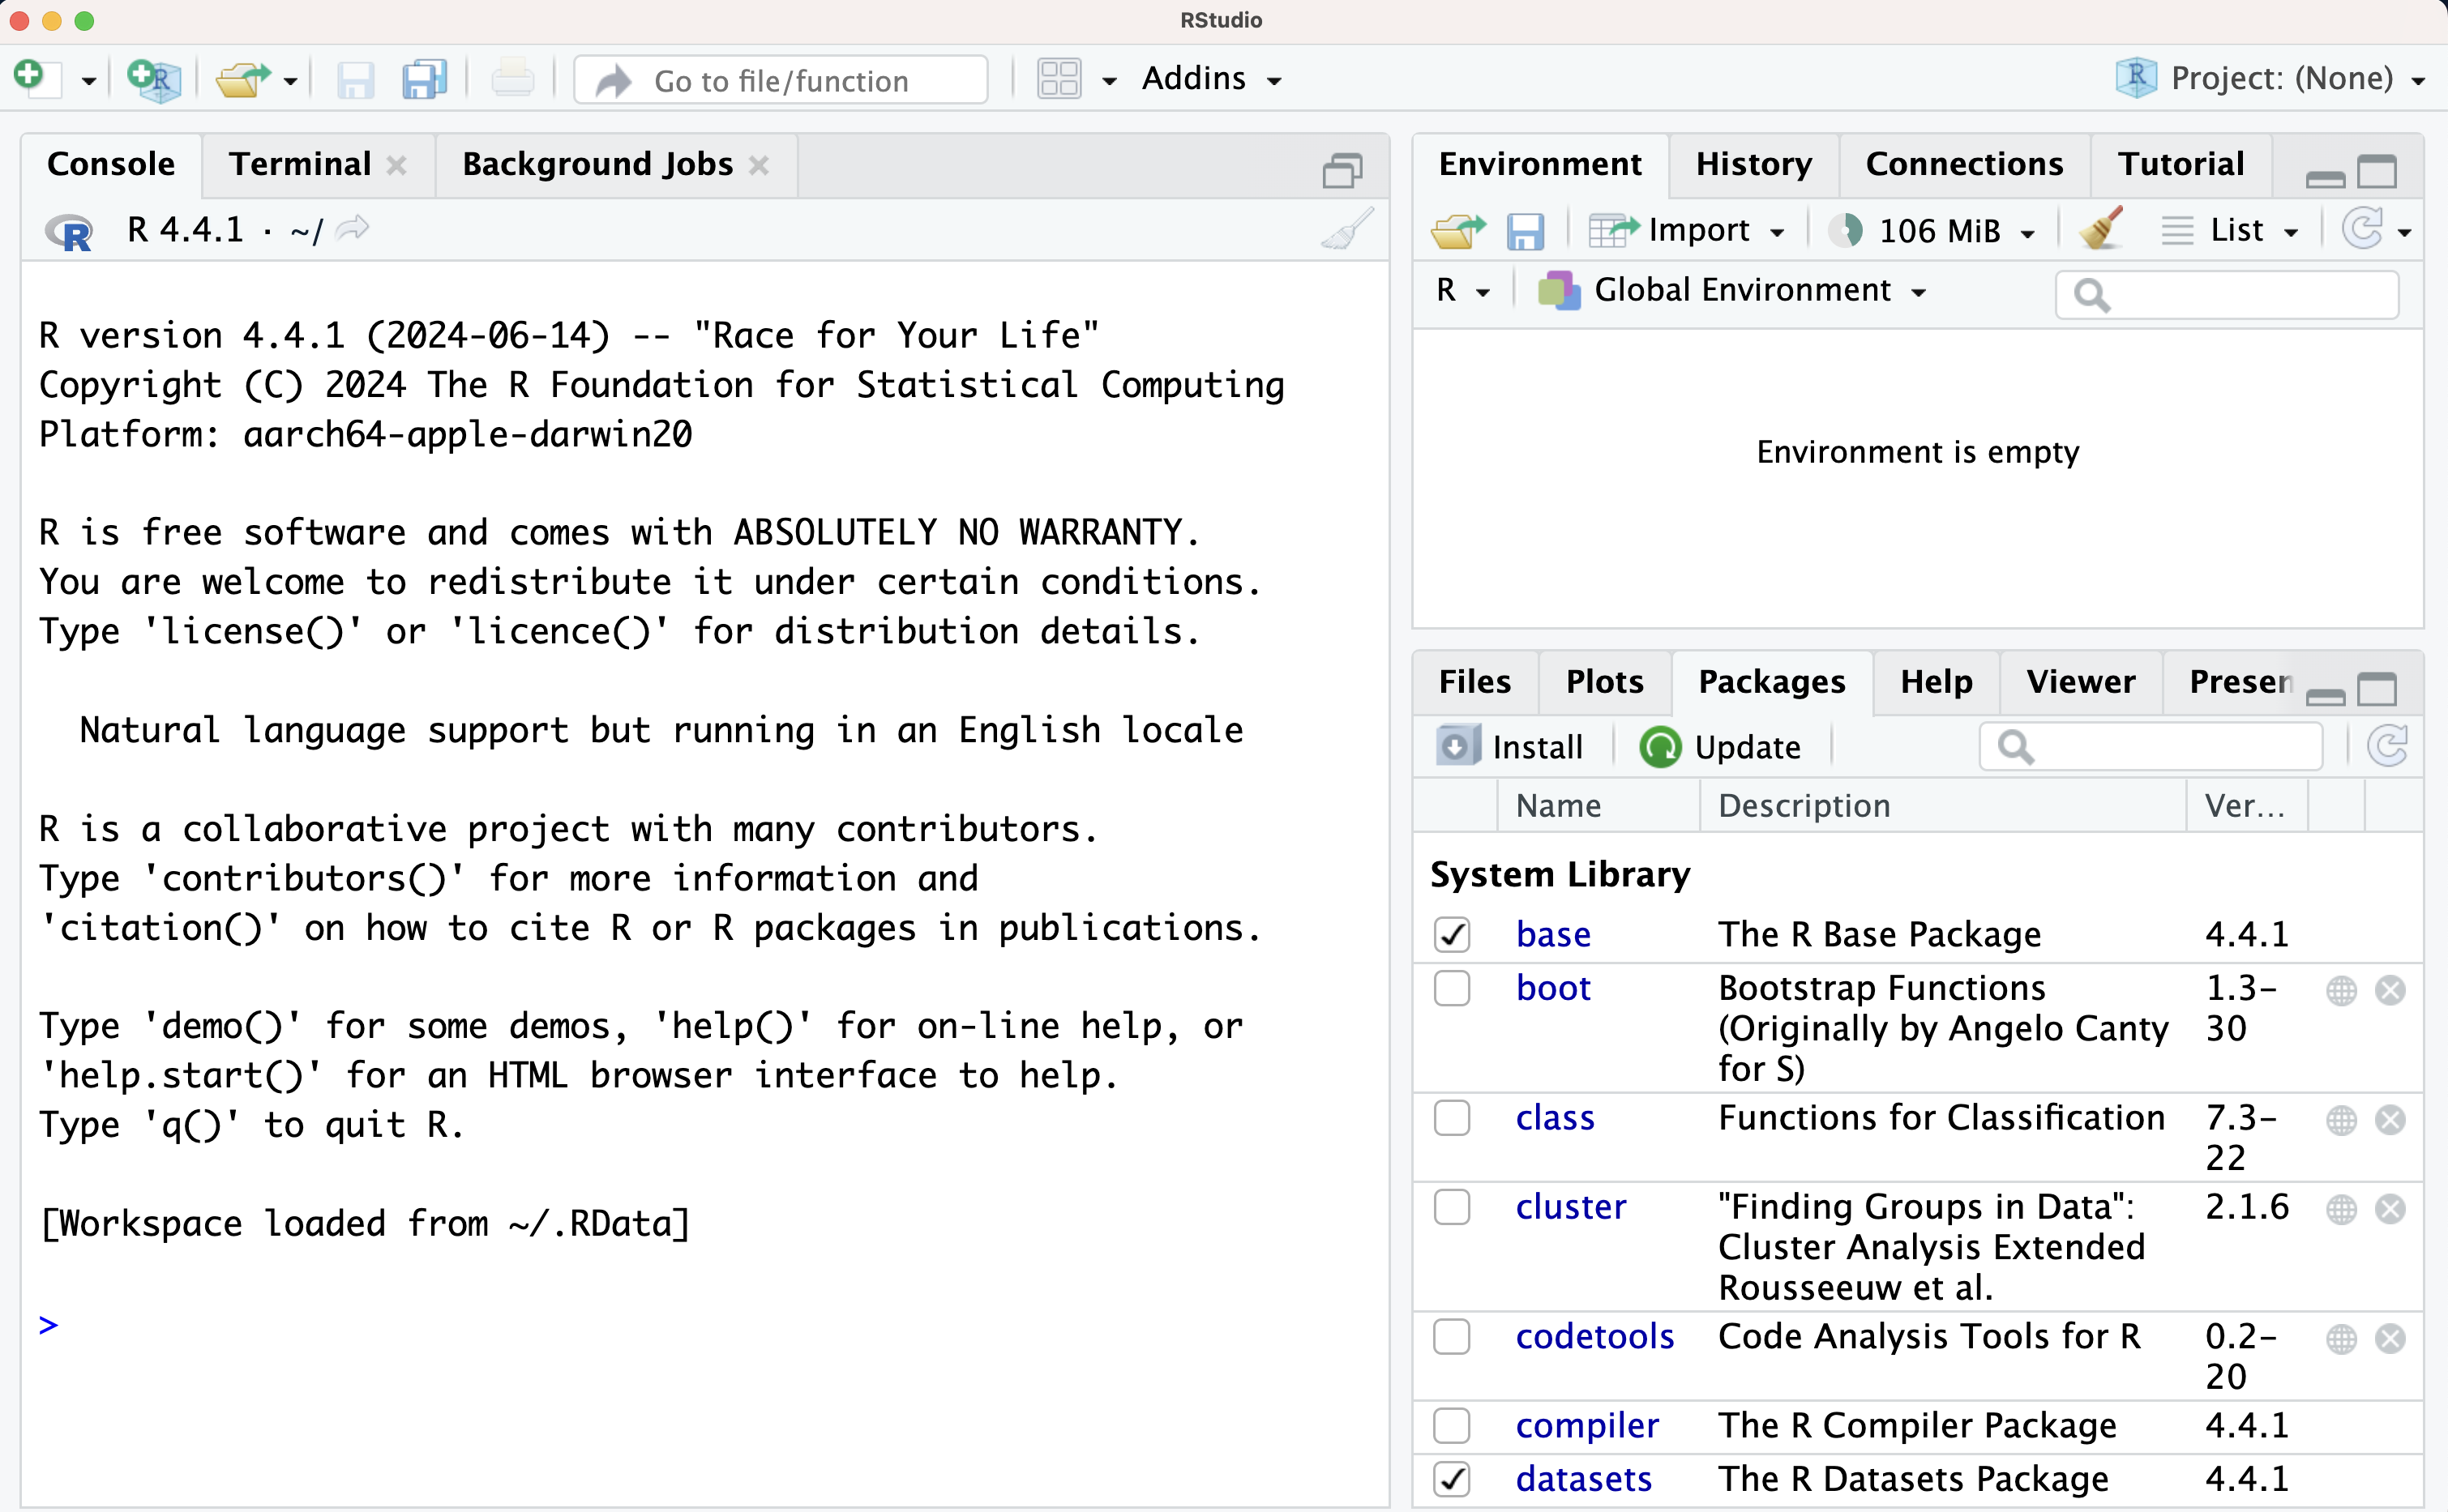The image size is (2448, 1512).
Task: Switch to the Files tab
Action: click(x=1474, y=682)
